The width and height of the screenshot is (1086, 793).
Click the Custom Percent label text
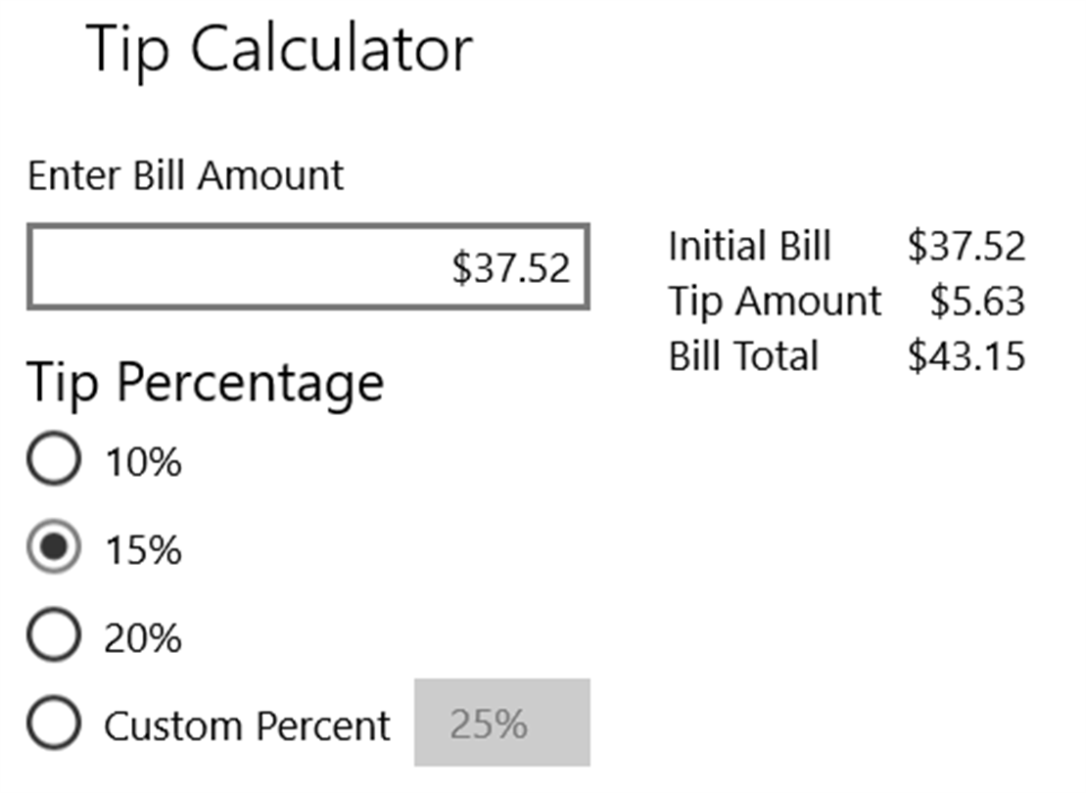coord(247,726)
